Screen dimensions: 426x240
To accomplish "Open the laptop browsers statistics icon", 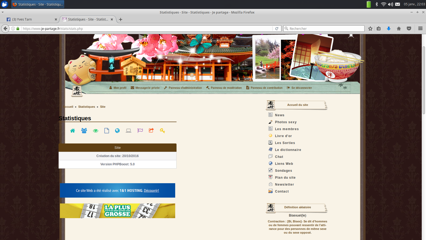I will click(x=129, y=131).
